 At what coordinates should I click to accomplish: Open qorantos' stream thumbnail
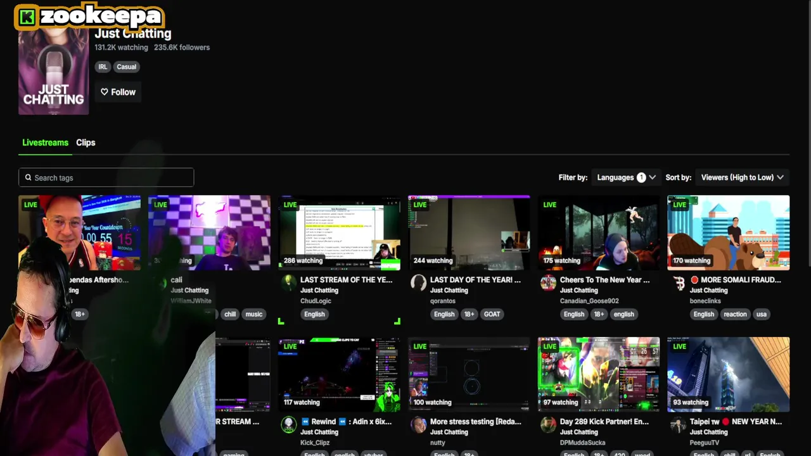[469, 232]
